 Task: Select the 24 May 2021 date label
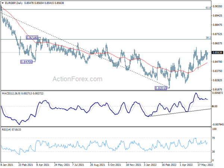click(x=62, y=165)
